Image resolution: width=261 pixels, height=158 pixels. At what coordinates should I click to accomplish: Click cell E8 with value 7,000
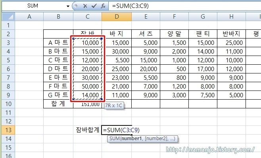(x=146, y=86)
